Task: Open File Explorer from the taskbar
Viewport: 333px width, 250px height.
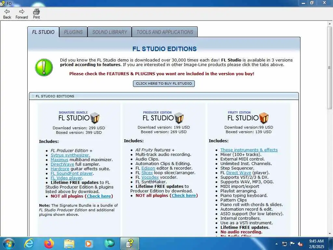Action: (x=69, y=243)
